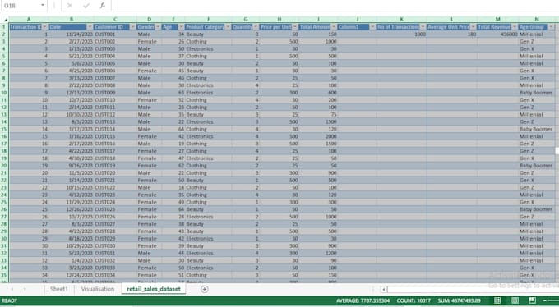Viewport: 559px width, 307px height.
Task: Click the 1000 value under No of Transactions
Action: click(401, 34)
